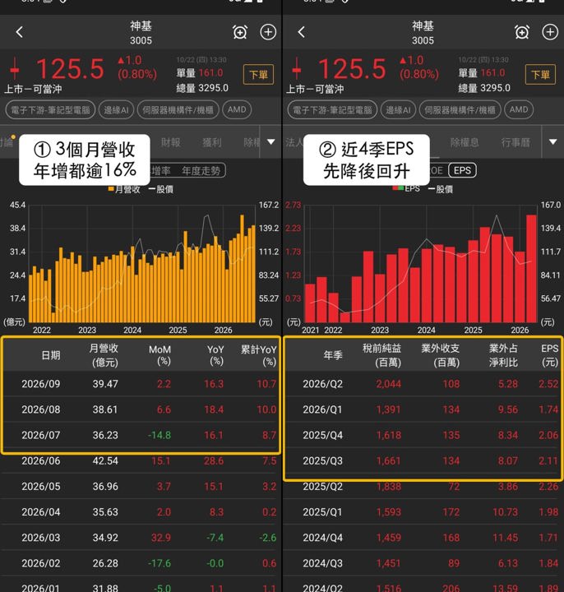The width and height of the screenshot is (564, 592).
Task: Select the AMD chip on EPS screen
Action: point(519,109)
